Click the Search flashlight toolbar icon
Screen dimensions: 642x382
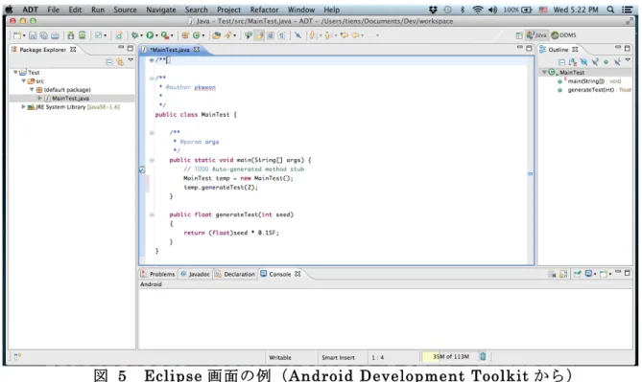(228, 35)
